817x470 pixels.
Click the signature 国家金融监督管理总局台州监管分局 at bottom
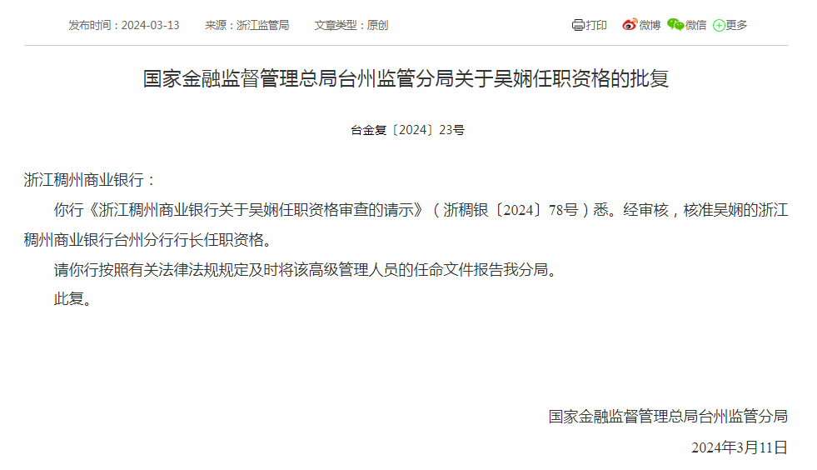coord(668,417)
